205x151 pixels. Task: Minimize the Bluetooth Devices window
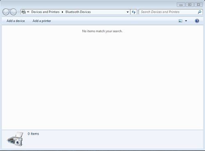pyautogui.click(x=181, y=4)
